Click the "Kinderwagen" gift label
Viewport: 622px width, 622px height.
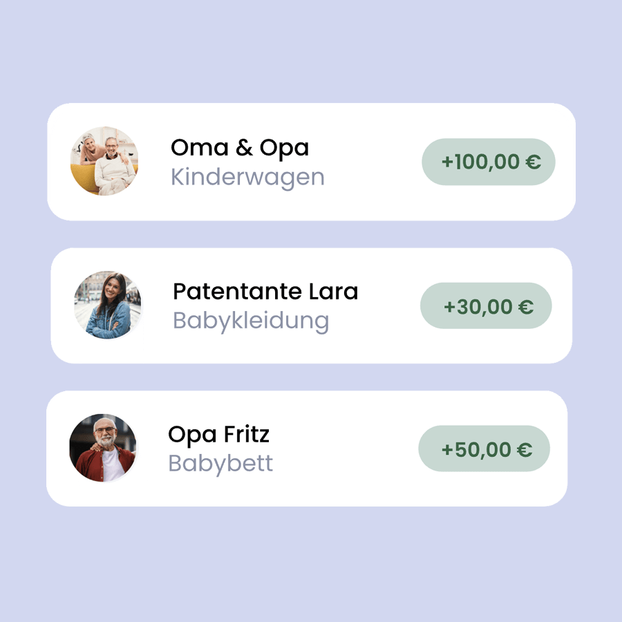coord(247,177)
